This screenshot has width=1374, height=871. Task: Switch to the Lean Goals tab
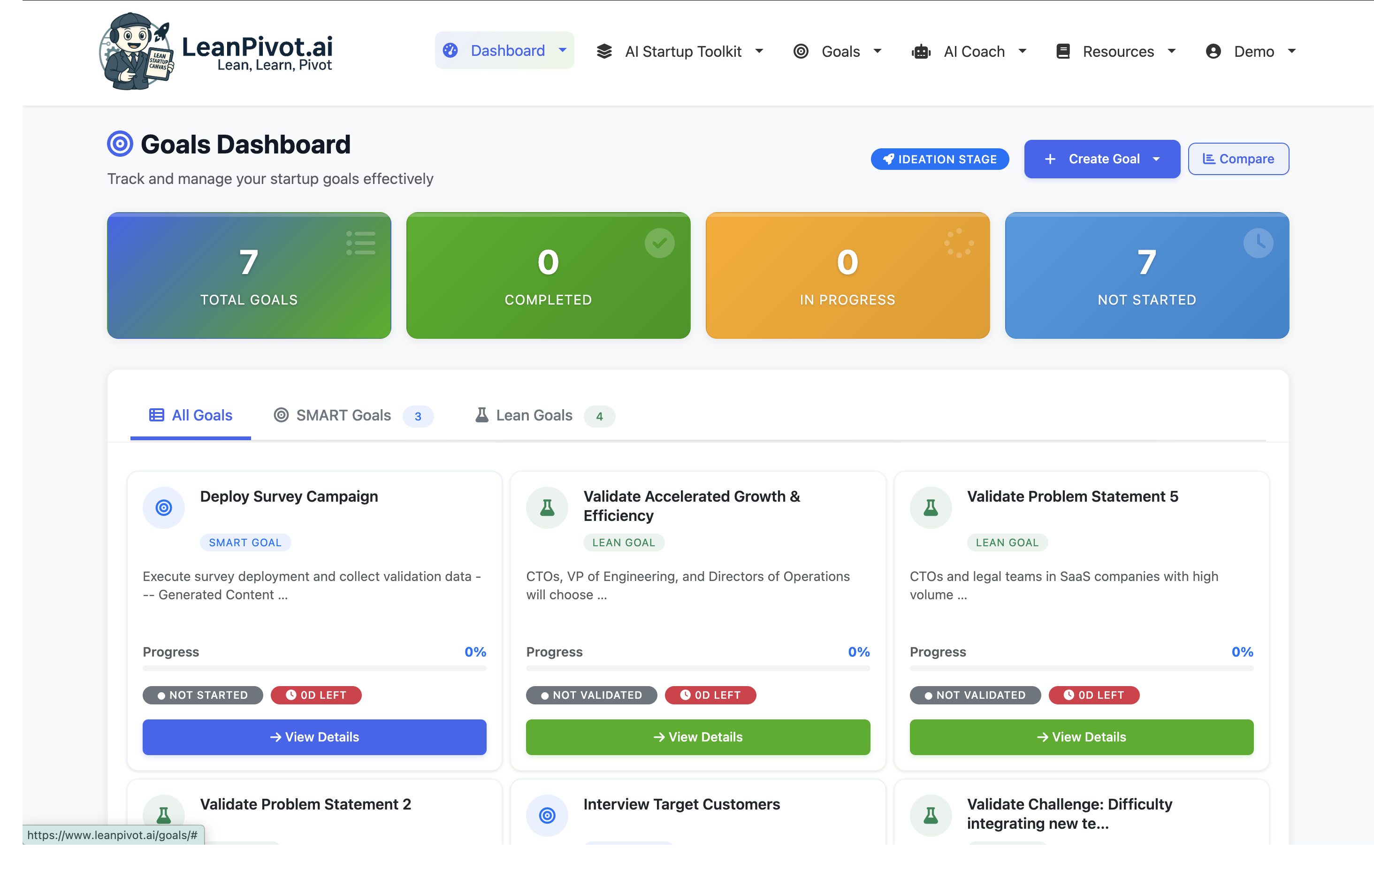(534, 415)
